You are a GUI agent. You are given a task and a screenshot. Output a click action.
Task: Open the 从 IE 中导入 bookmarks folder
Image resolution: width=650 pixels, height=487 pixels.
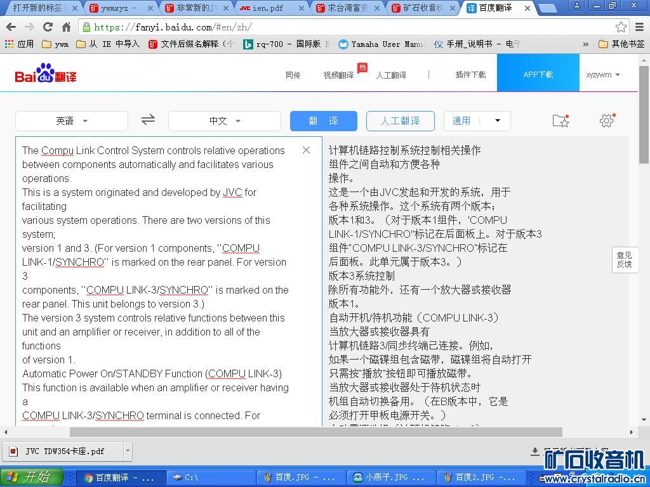click(108, 44)
